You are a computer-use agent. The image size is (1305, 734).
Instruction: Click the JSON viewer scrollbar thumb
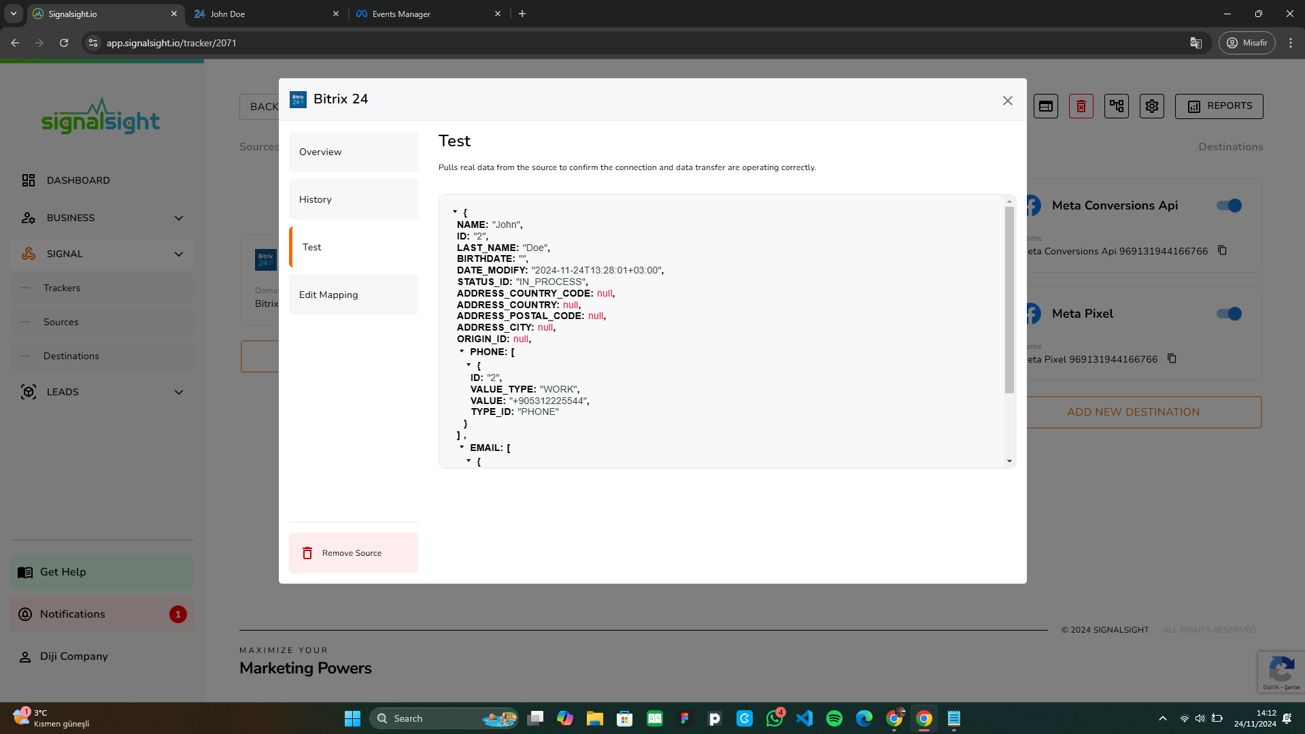click(x=1009, y=299)
